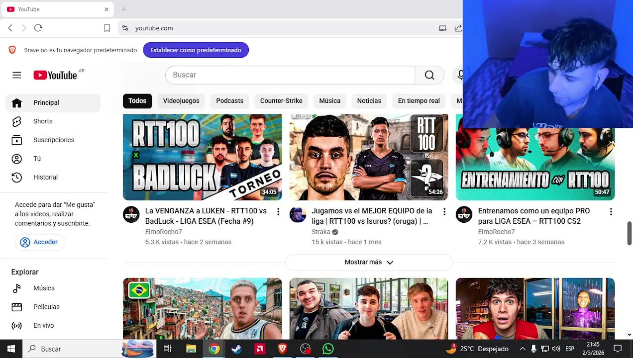Open the new tab plus button
The width and height of the screenshot is (633, 358).
tap(123, 9)
